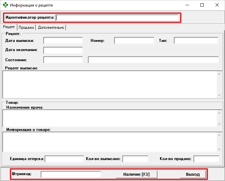Click inside the Назначение врача text area
This screenshot has width=225, height=181.
coord(110,118)
